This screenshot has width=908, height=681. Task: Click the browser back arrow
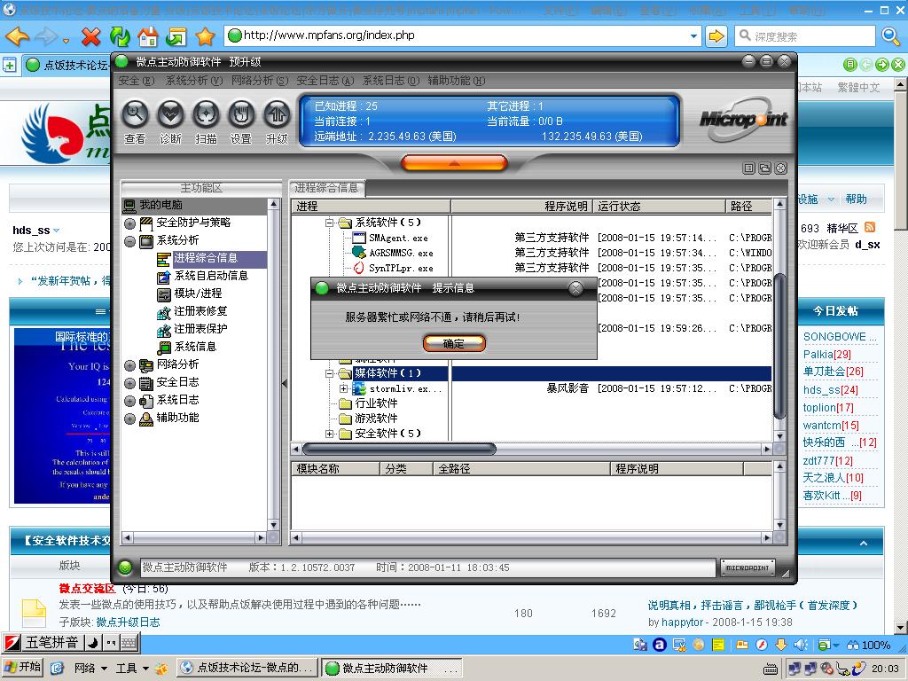click(18, 36)
